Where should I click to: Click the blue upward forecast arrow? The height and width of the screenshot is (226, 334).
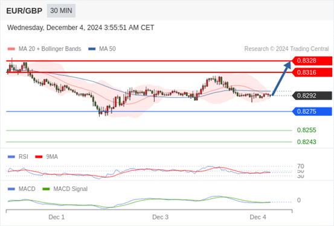coord(281,78)
